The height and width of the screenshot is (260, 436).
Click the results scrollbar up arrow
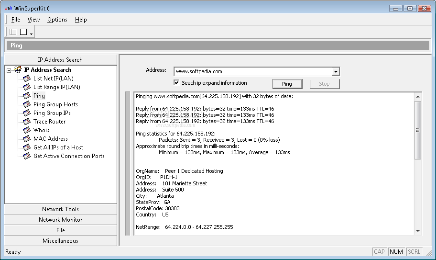(x=418, y=97)
